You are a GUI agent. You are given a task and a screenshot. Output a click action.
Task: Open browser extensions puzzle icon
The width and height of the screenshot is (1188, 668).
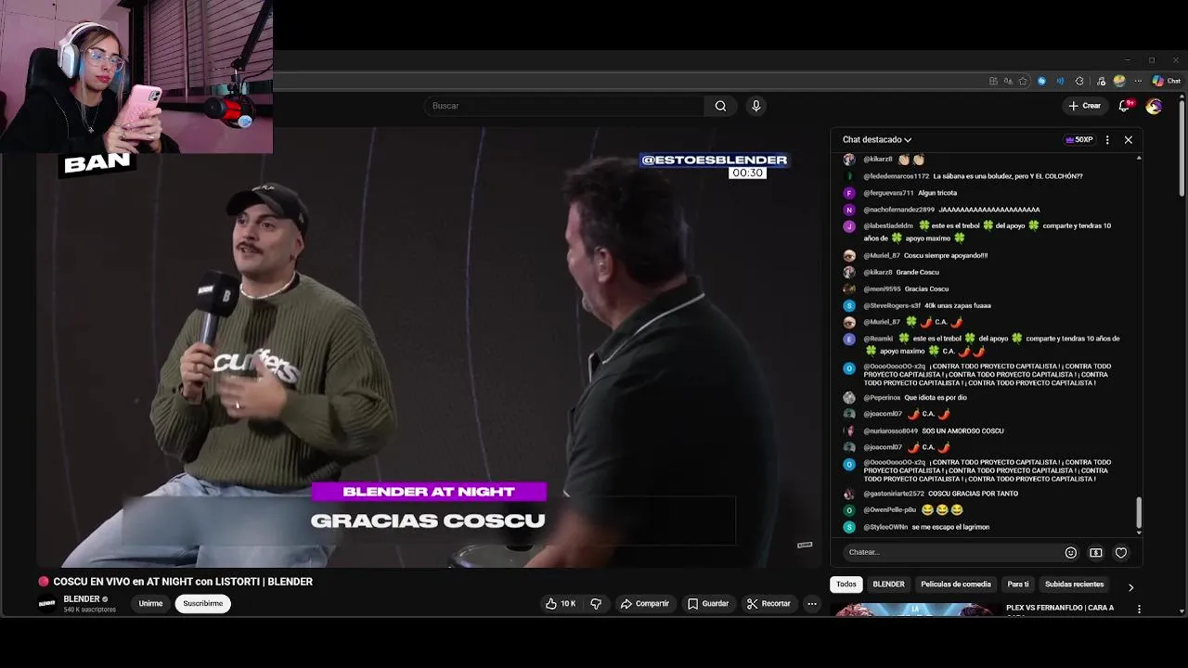click(x=1079, y=81)
